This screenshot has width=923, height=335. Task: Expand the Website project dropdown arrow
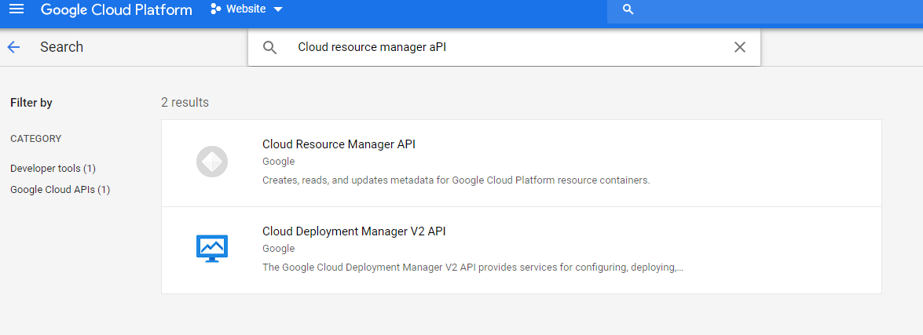pyautogui.click(x=277, y=9)
